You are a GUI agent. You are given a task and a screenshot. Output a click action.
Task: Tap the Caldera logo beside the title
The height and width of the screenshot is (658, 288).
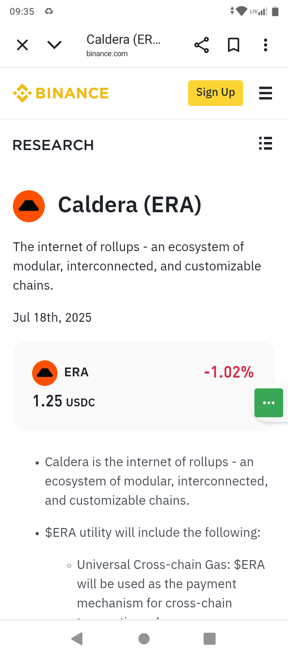29,206
